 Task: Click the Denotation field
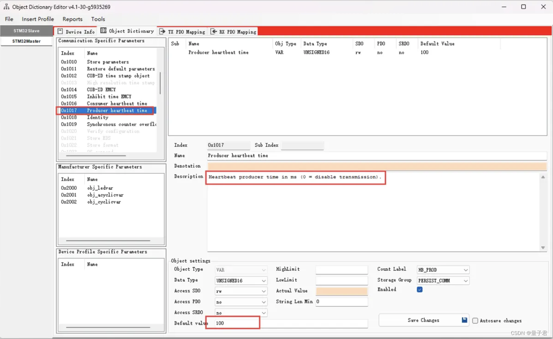pos(377,166)
